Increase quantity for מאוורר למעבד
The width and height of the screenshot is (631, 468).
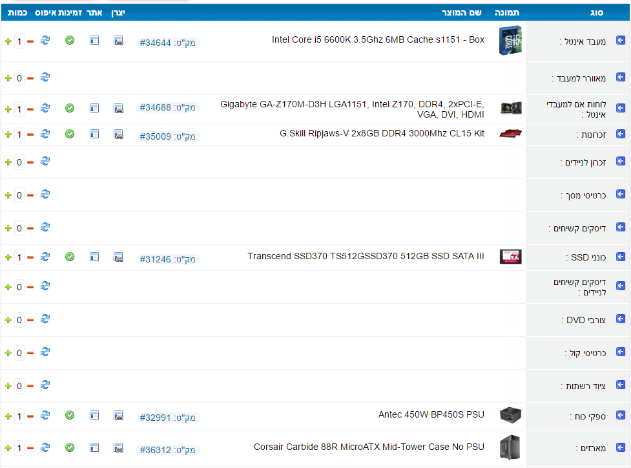pyautogui.click(x=8, y=78)
